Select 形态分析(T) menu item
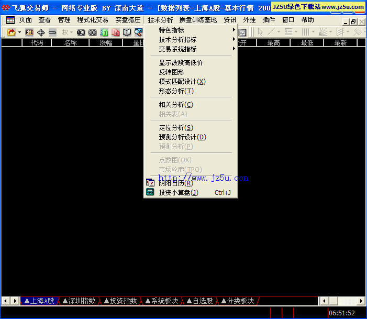 pyautogui.click(x=191, y=91)
